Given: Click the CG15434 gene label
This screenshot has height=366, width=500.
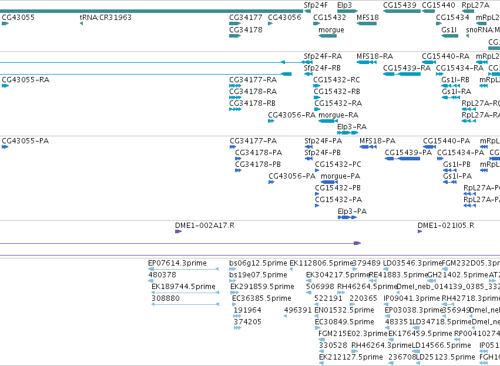Looking at the screenshot, I should coord(452,18).
